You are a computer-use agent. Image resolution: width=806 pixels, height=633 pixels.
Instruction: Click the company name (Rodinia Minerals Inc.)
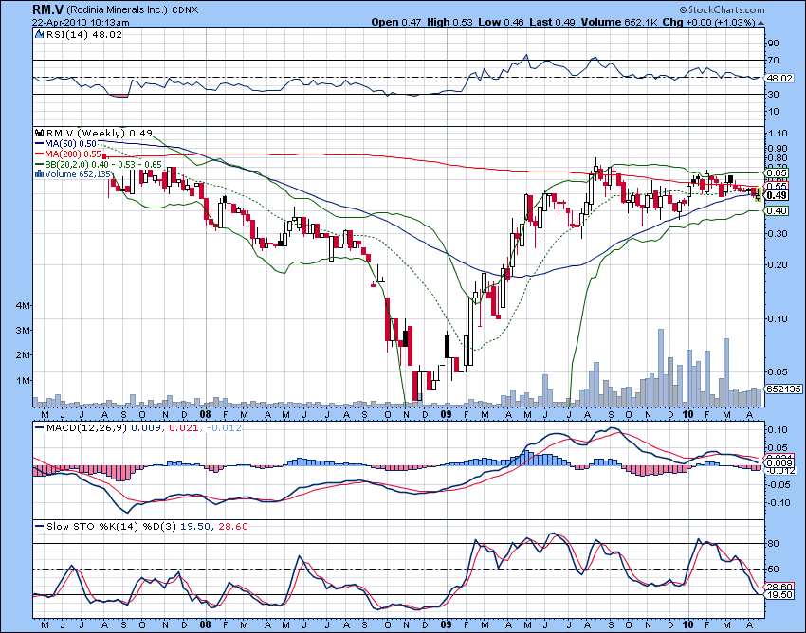[x=118, y=10]
